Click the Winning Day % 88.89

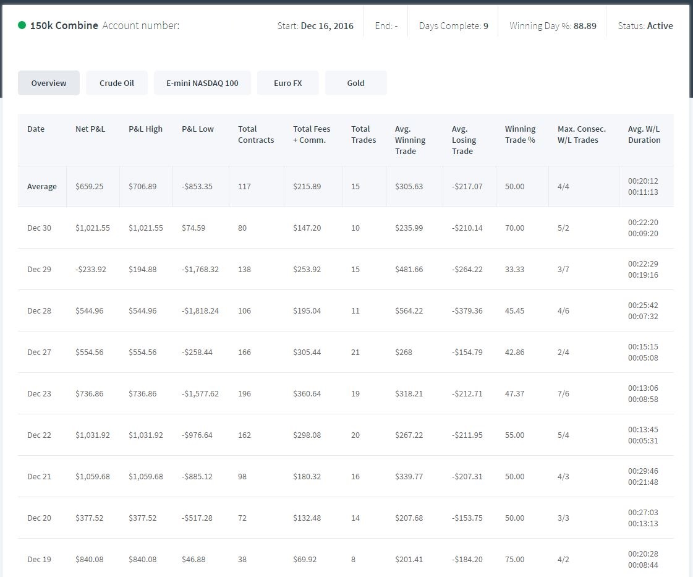pos(585,25)
